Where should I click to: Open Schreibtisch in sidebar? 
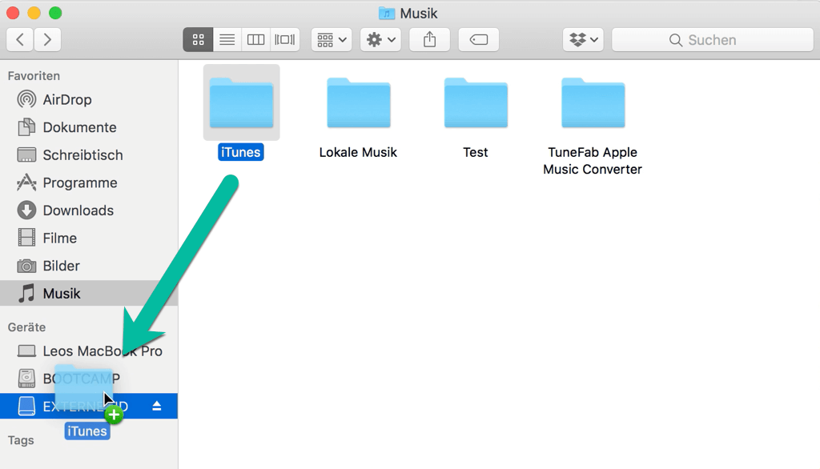click(x=89, y=154)
